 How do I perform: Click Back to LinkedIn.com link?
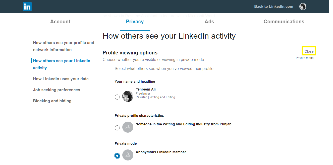[274, 7]
